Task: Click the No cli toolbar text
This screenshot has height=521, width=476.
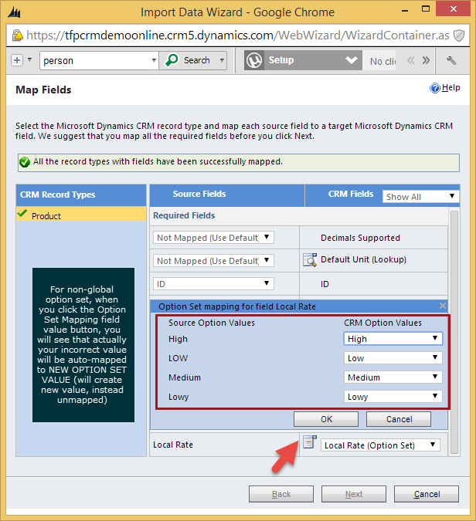Action: (382, 62)
